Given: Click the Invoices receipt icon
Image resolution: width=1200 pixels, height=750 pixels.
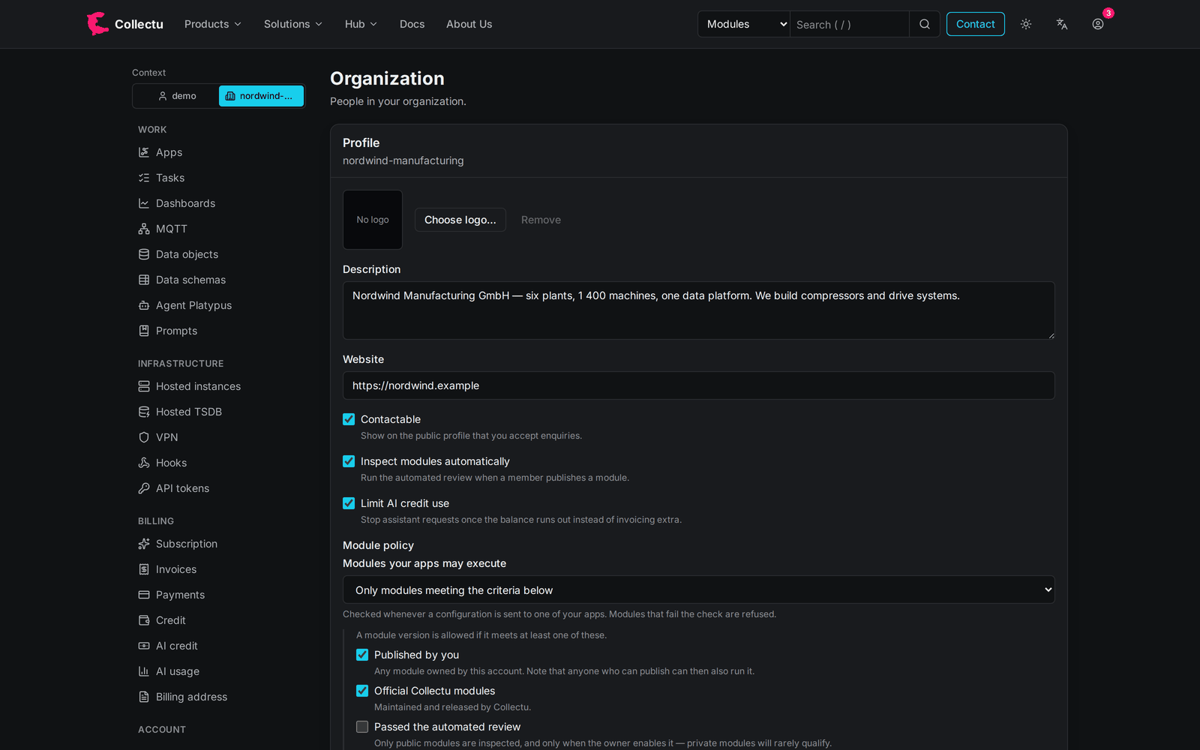Looking at the screenshot, I should point(144,569).
